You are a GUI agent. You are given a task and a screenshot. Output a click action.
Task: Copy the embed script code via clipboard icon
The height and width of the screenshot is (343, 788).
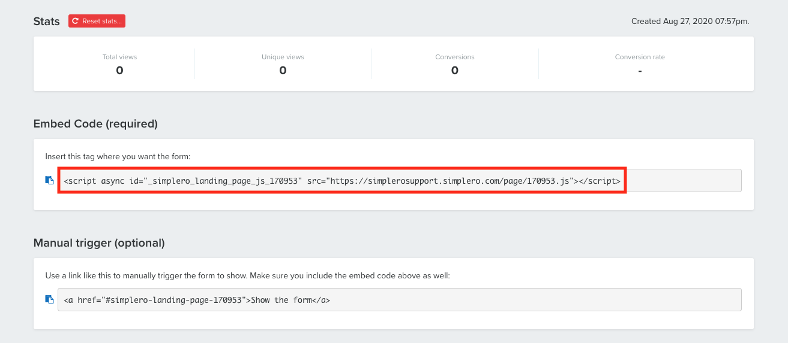(x=50, y=180)
